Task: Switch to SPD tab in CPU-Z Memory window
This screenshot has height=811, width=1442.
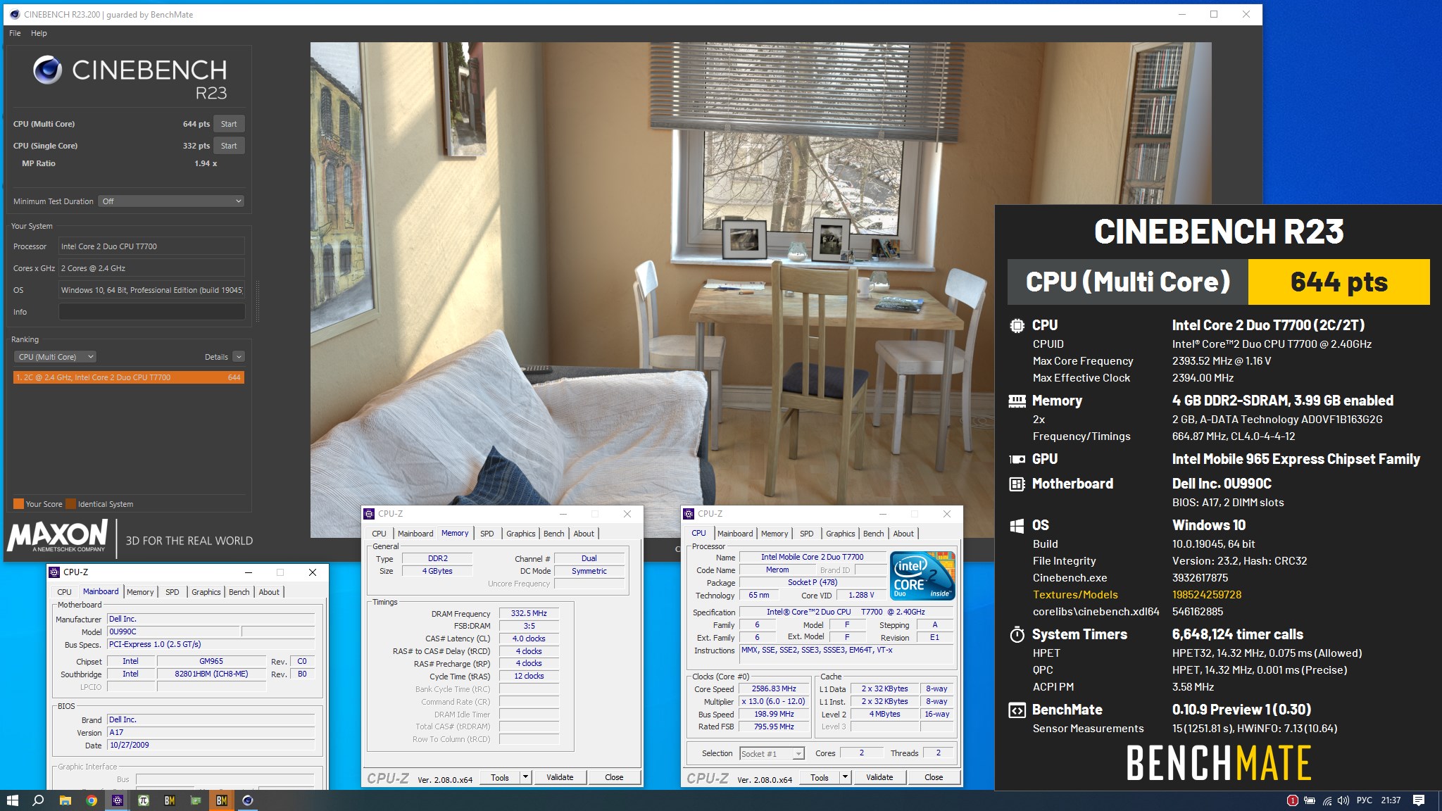Action: (487, 534)
